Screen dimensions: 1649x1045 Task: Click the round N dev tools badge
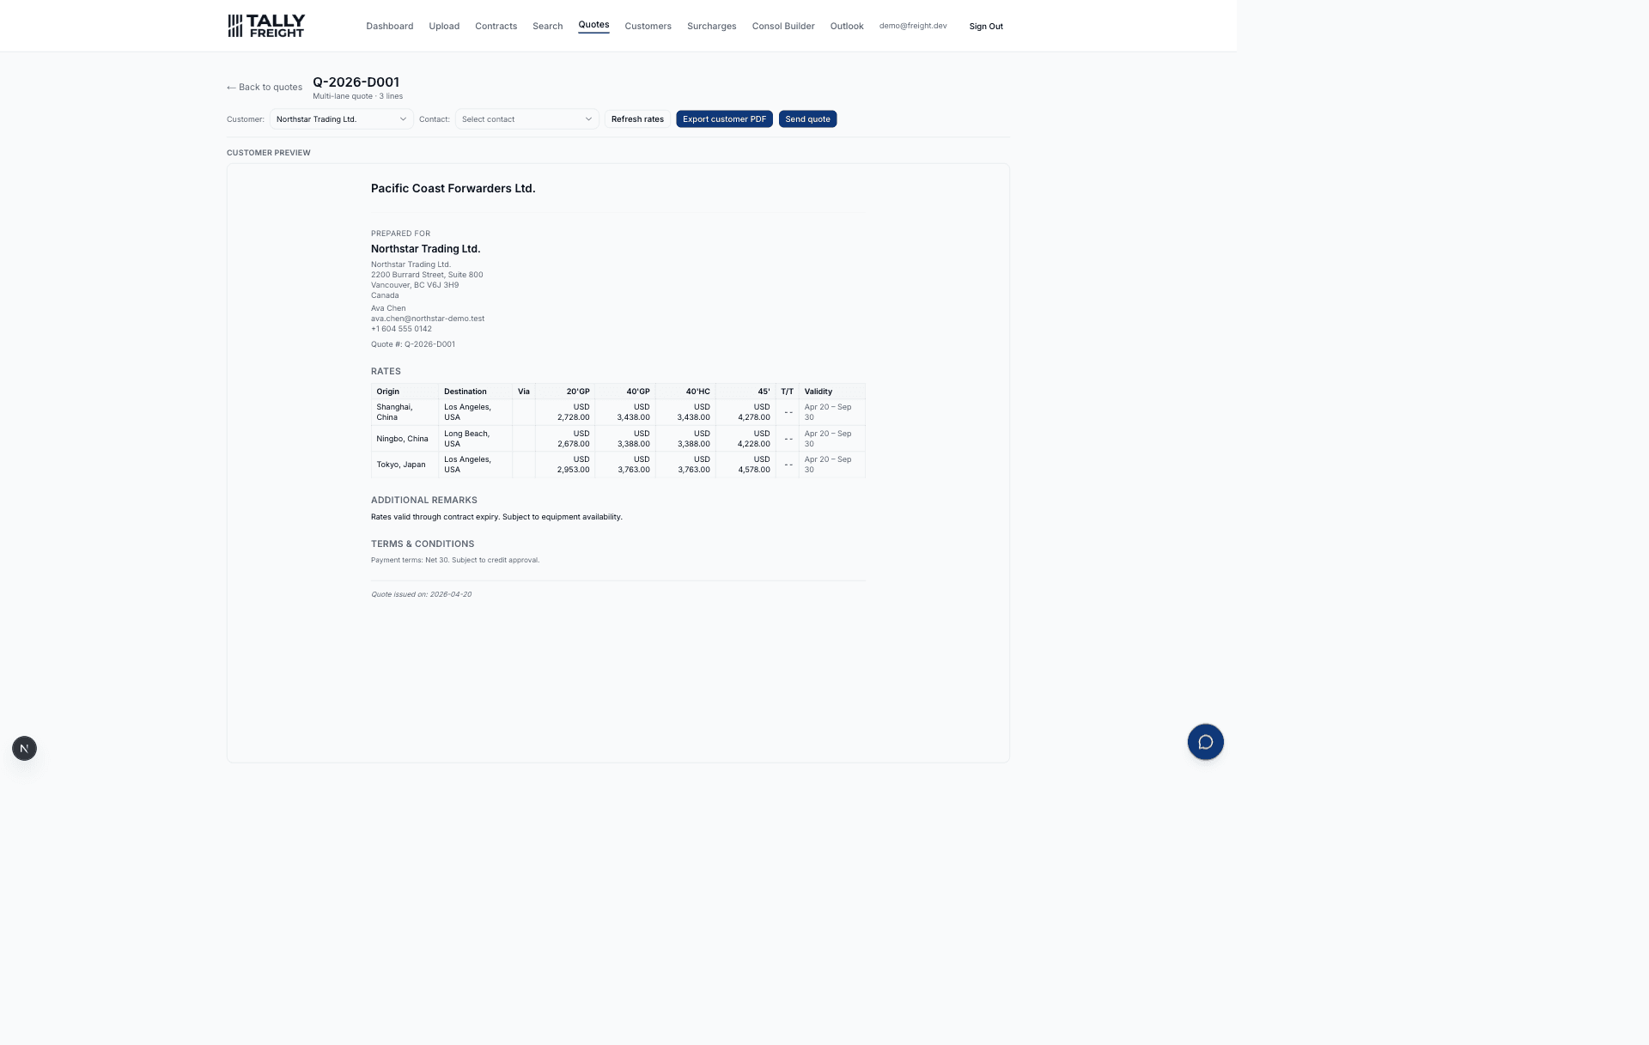pyautogui.click(x=24, y=749)
